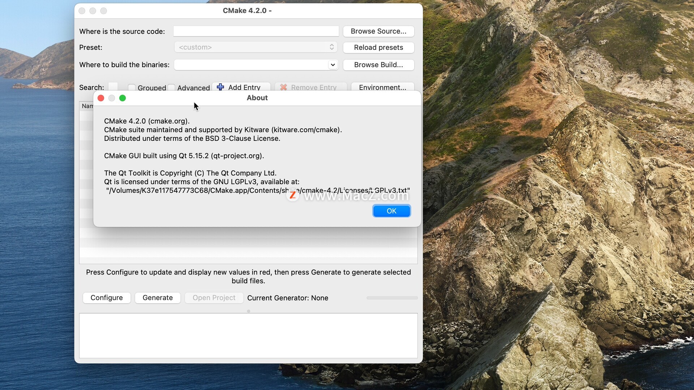Click the red X Remove Entry icon
694x390 pixels.
pyautogui.click(x=283, y=87)
